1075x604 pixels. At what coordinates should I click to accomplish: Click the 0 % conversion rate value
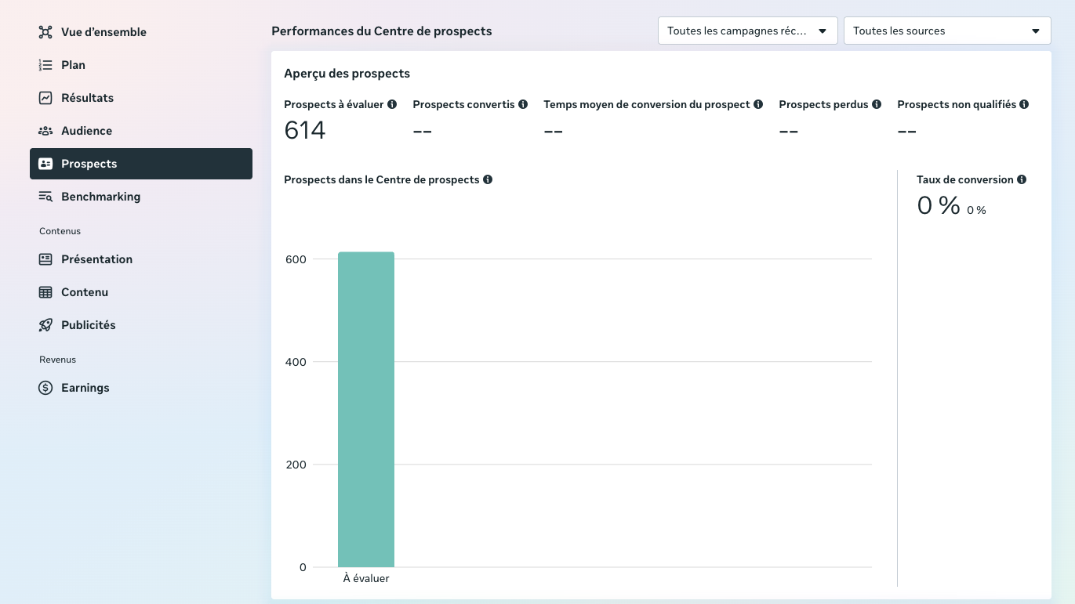tap(939, 205)
